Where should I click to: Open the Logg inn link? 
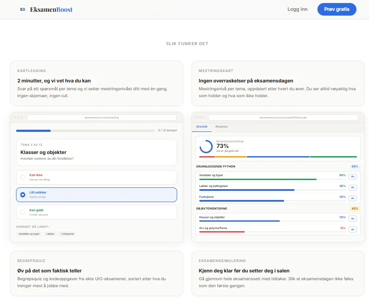298,9
